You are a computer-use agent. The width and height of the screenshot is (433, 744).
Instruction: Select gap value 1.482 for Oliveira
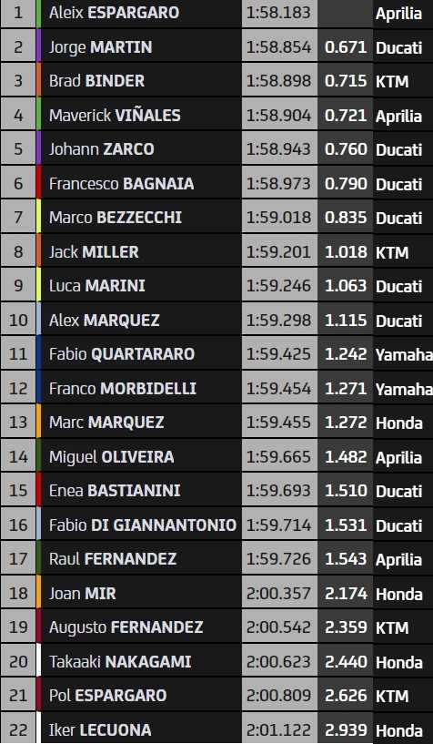pyautogui.click(x=346, y=456)
